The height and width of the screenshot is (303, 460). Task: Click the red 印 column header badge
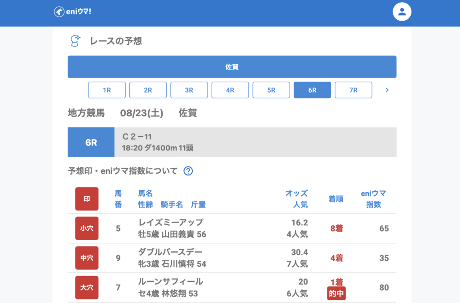(87, 199)
